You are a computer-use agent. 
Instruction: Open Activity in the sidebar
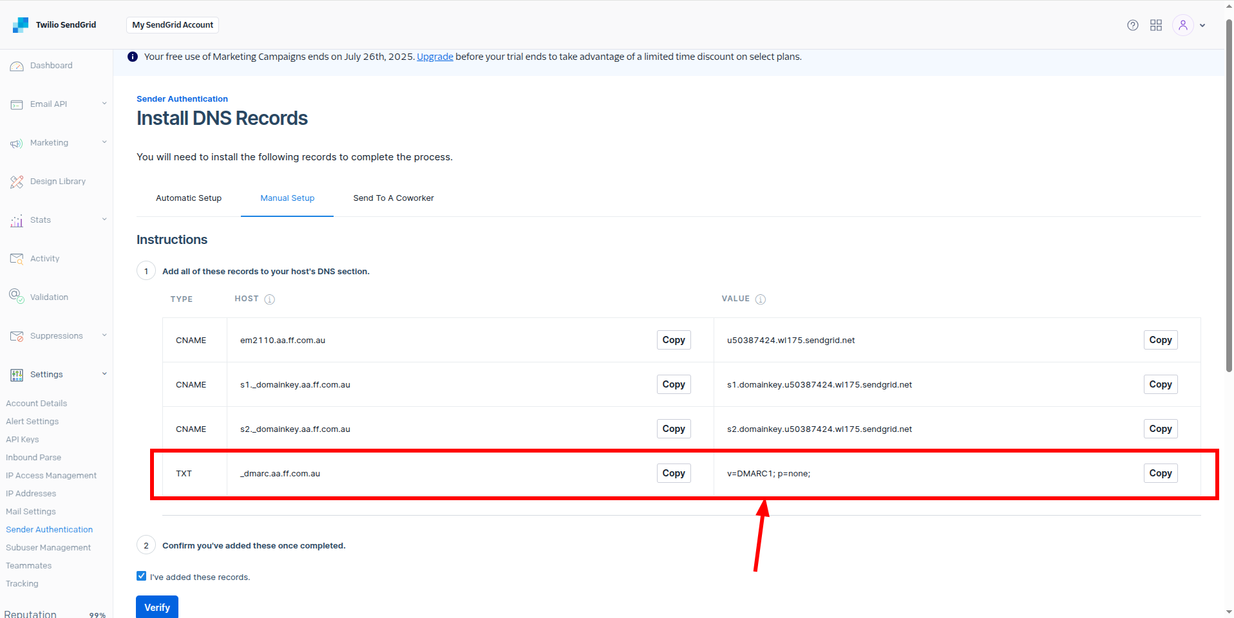click(44, 259)
